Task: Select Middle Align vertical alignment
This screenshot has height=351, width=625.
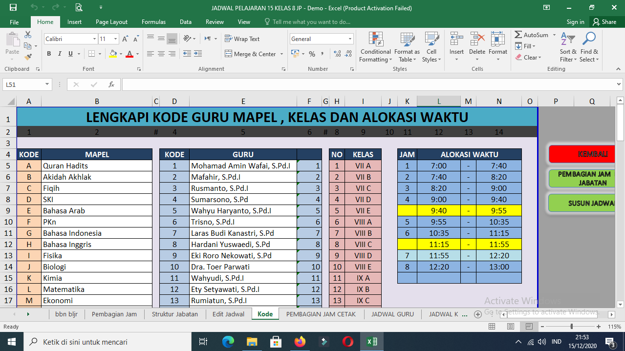Action: click(161, 39)
